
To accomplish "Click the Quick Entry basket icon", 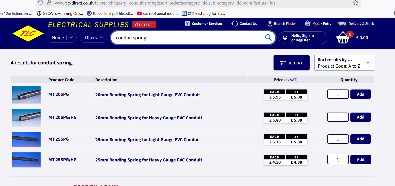I will pos(307,24).
